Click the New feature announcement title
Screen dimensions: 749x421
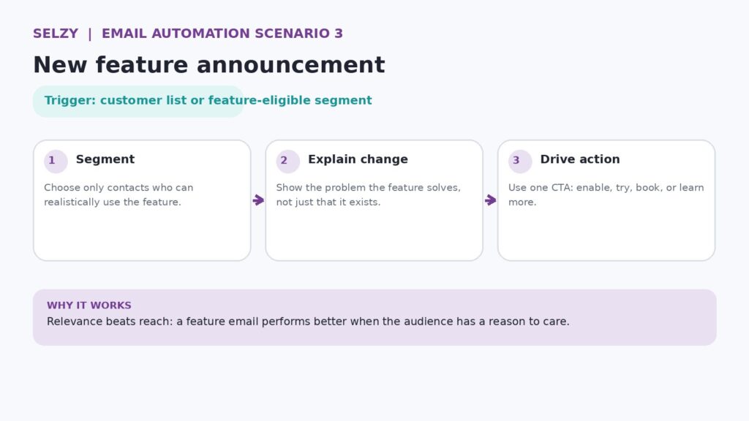click(x=208, y=65)
